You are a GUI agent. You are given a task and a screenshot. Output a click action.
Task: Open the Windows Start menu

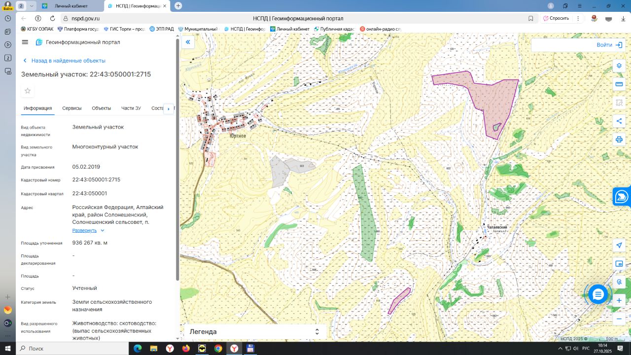click(x=8, y=349)
